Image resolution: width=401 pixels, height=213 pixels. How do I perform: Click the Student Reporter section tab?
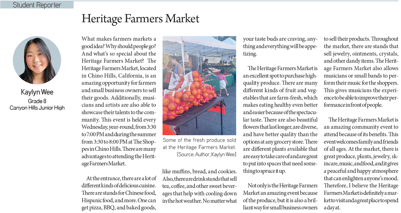pyautogui.click(x=37, y=5)
